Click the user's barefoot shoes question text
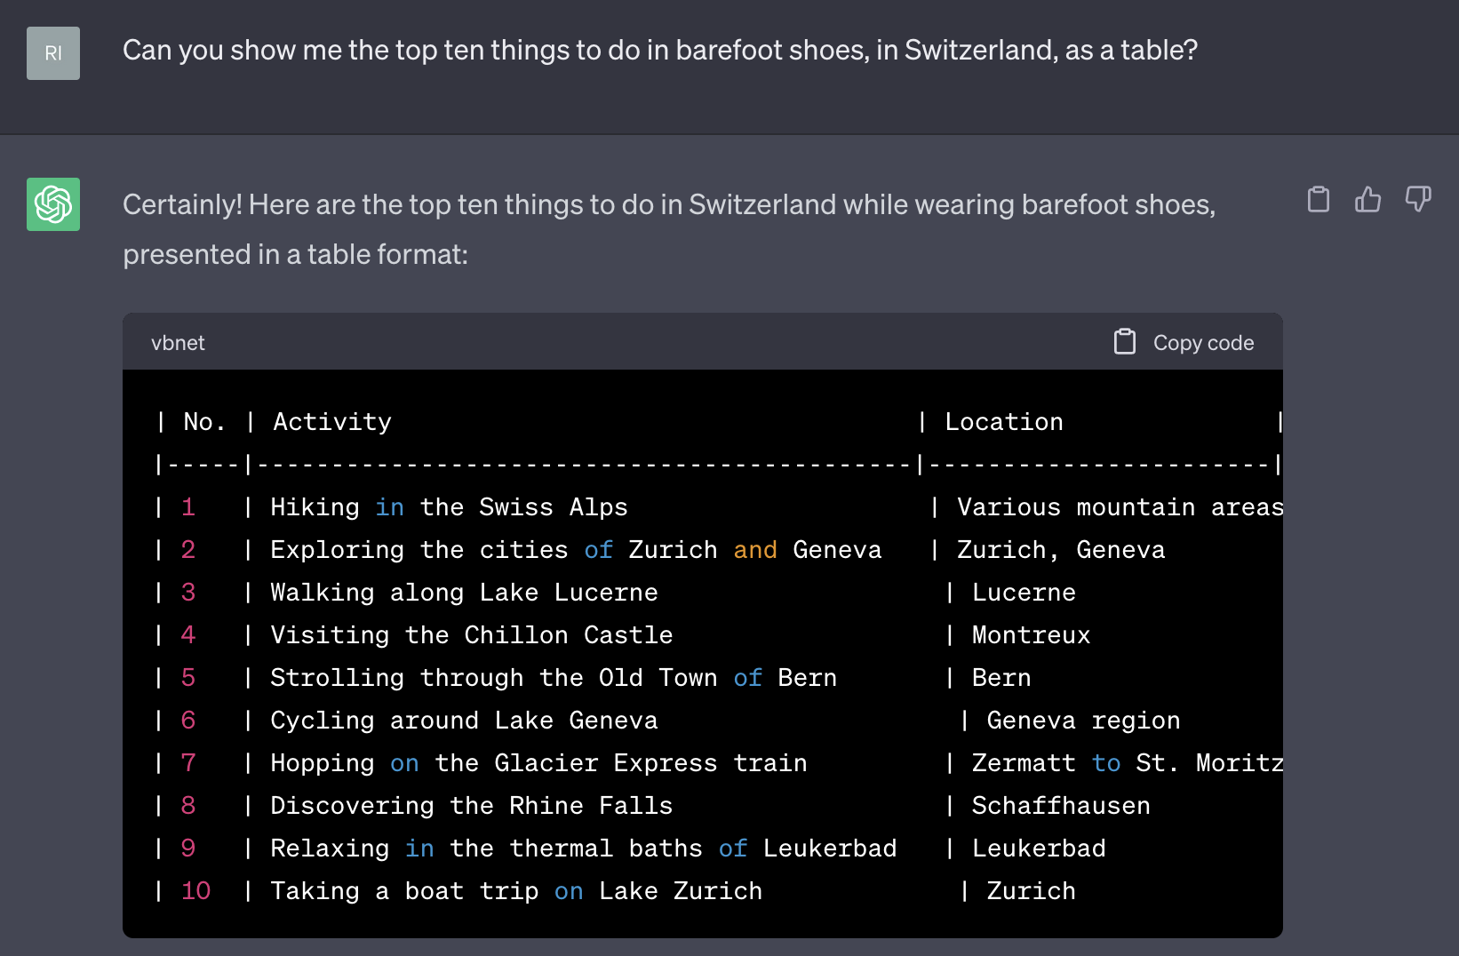 pos(659,51)
